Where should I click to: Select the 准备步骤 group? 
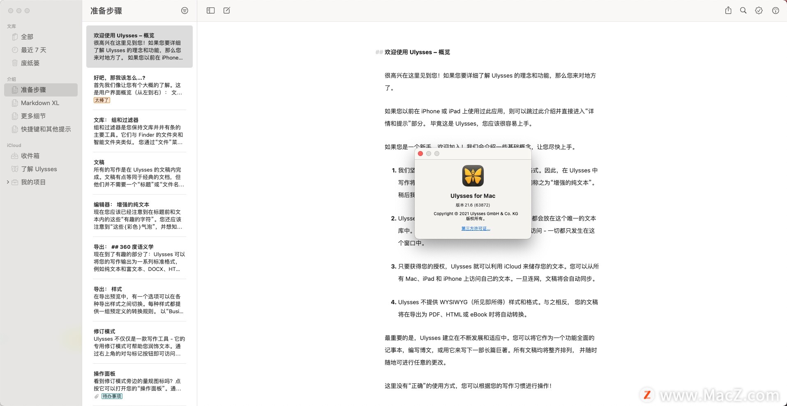(41, 90)
